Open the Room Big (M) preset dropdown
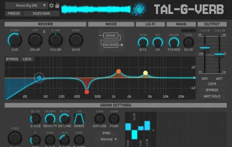Screen dimensions: 232x147 tap(26, 6)
